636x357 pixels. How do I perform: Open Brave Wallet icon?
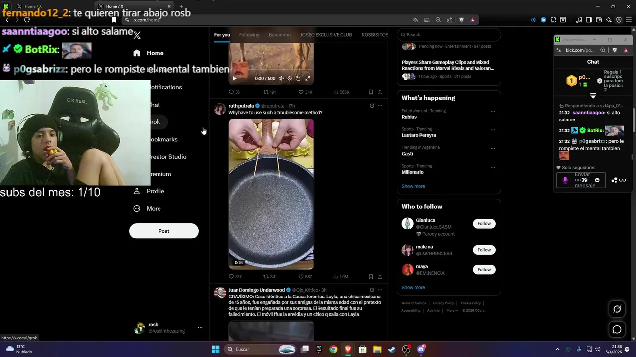click(599, 20)
